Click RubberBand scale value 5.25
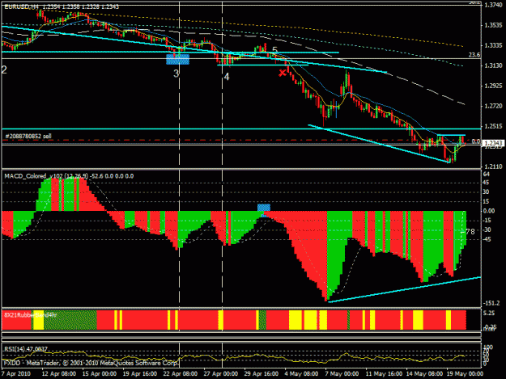This screenshot has height=379, width=506. (489, 313)
